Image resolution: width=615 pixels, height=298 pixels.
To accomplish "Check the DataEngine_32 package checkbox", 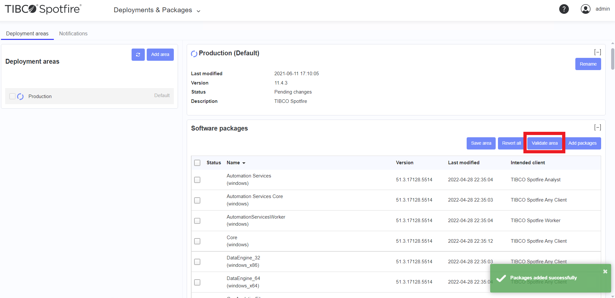I will (197, 262).
